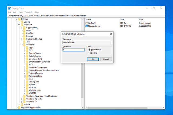173x115 pixels.
Task: Click the Policies folder icon
Action: coord(19,19)
